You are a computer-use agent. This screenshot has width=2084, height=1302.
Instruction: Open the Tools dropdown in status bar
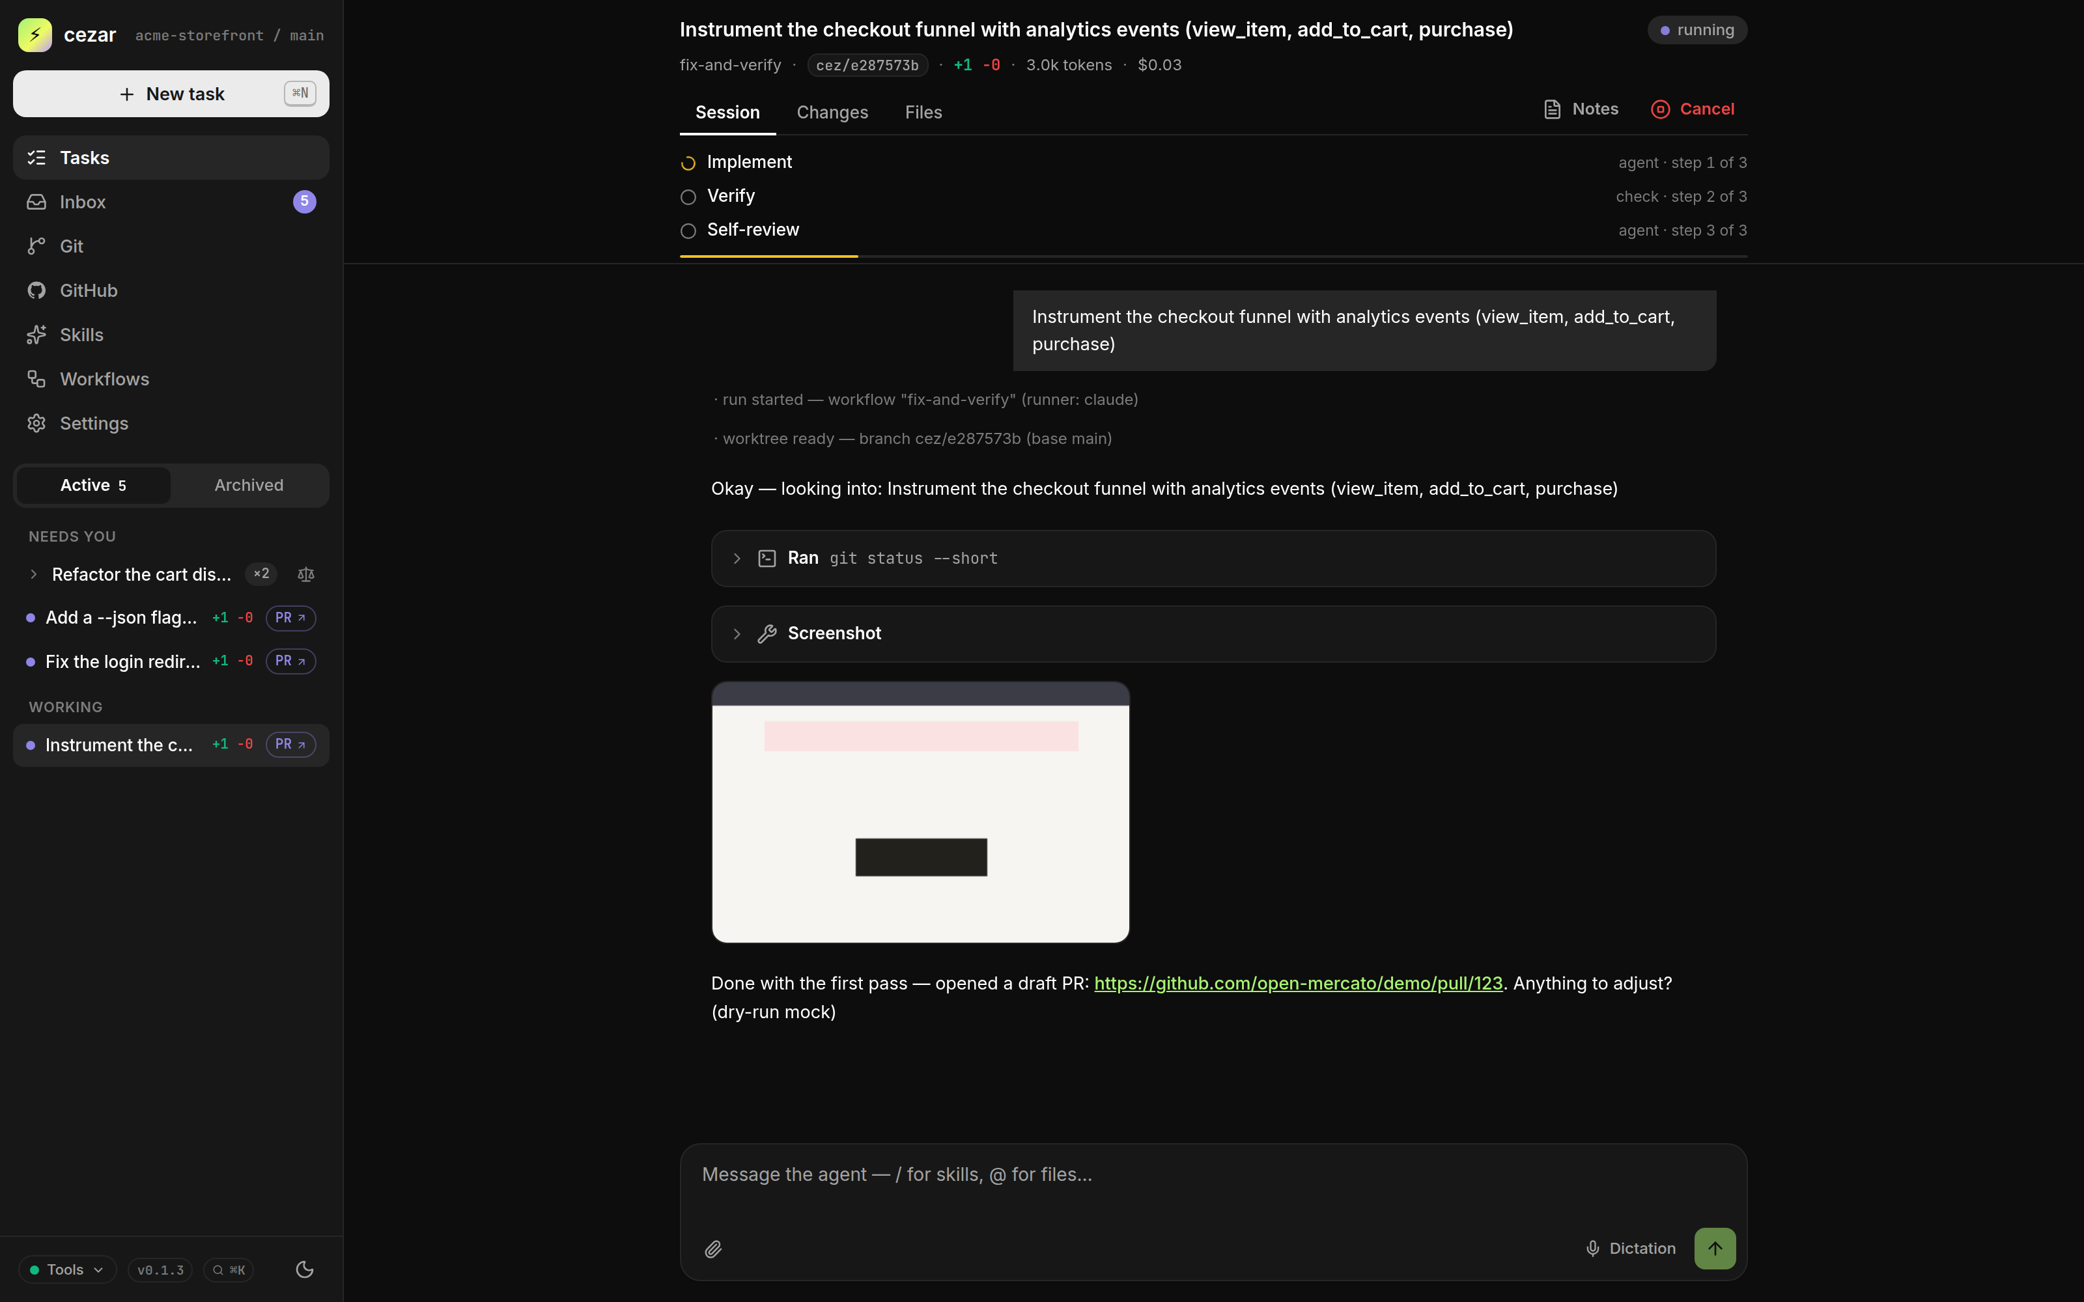click(x=67, y=1269)
